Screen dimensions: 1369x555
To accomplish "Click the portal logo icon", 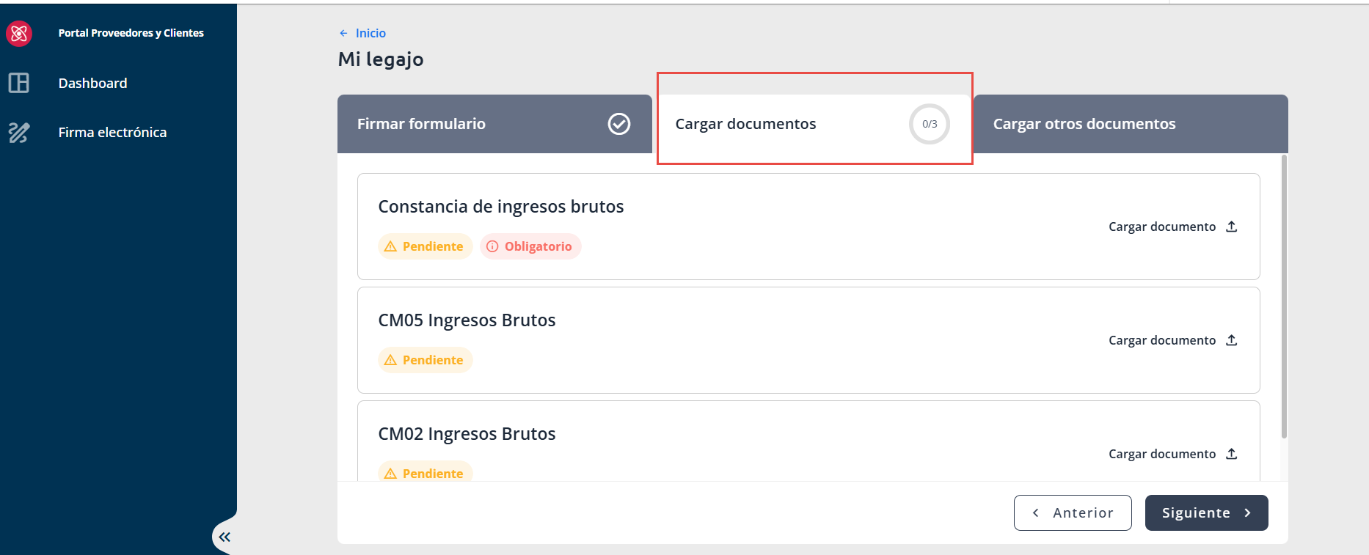I will pyautogui.click(x=19, y=33).
